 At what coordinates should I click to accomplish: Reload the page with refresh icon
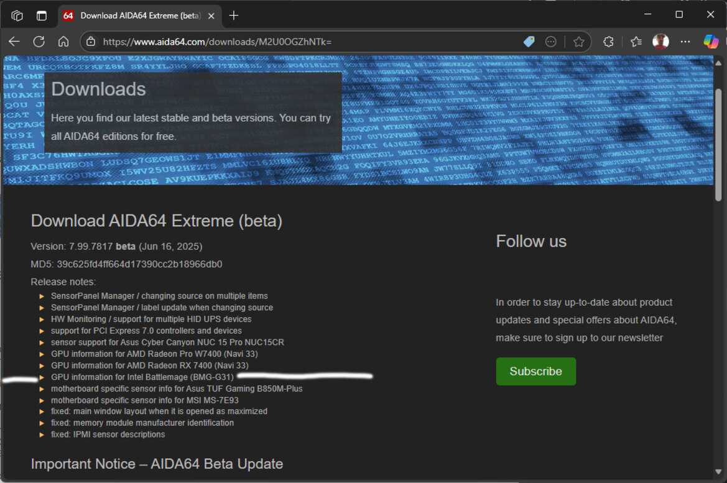pyautogui.click(x=39, y=42)
